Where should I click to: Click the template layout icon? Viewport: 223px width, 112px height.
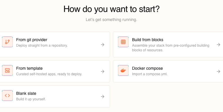tap(7, 70)
